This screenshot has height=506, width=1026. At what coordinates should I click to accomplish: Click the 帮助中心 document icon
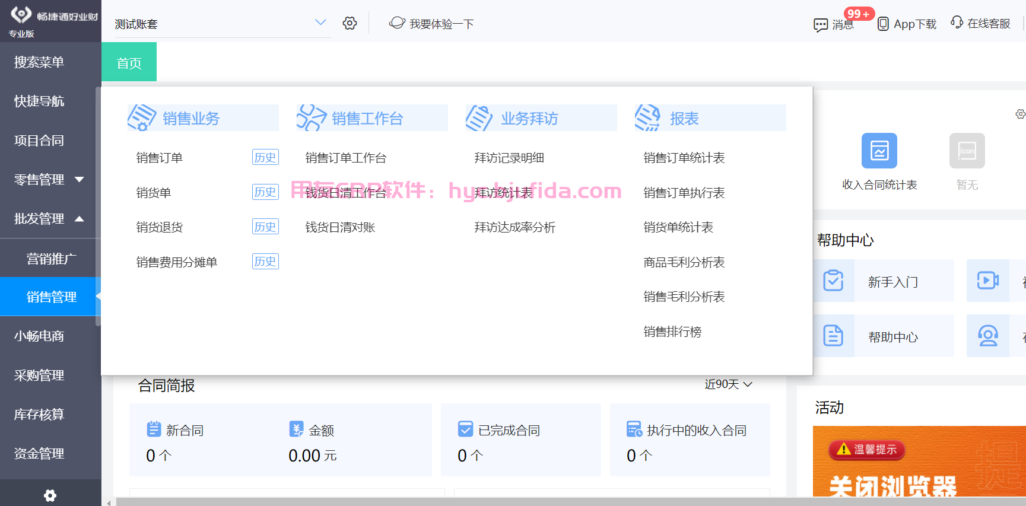tap(833, 336)
